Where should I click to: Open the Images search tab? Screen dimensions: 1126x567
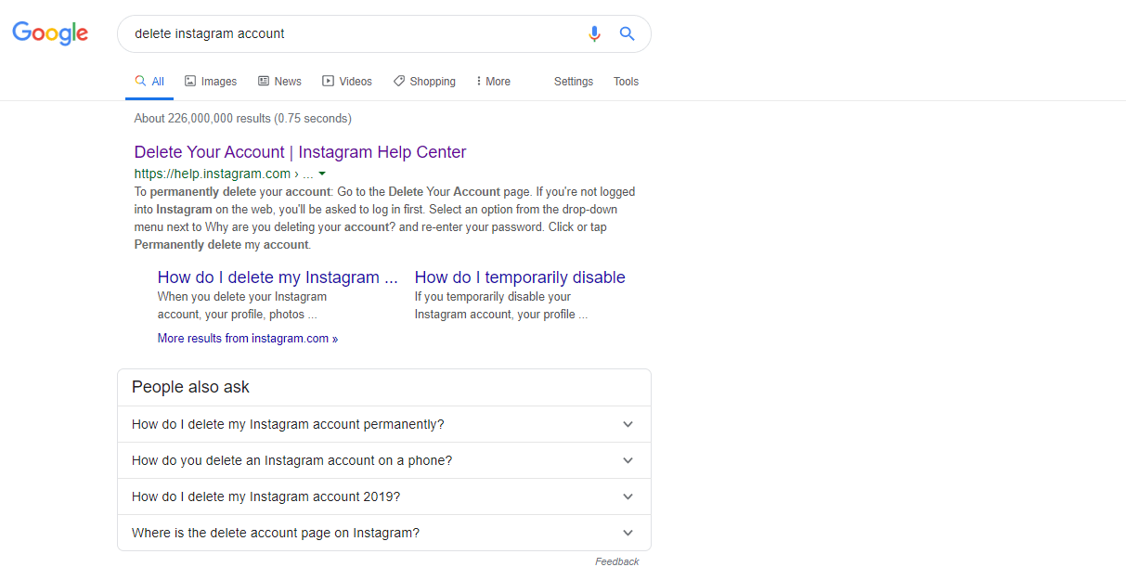[x=211, y=82]
